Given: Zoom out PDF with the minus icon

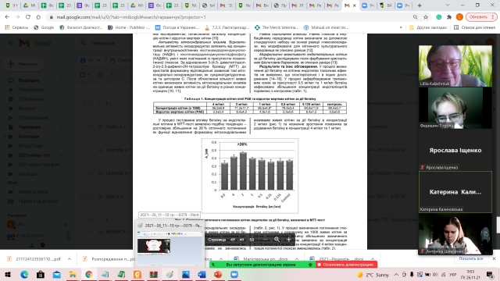Looking at the screenshot, I should (x=266, y=240).
